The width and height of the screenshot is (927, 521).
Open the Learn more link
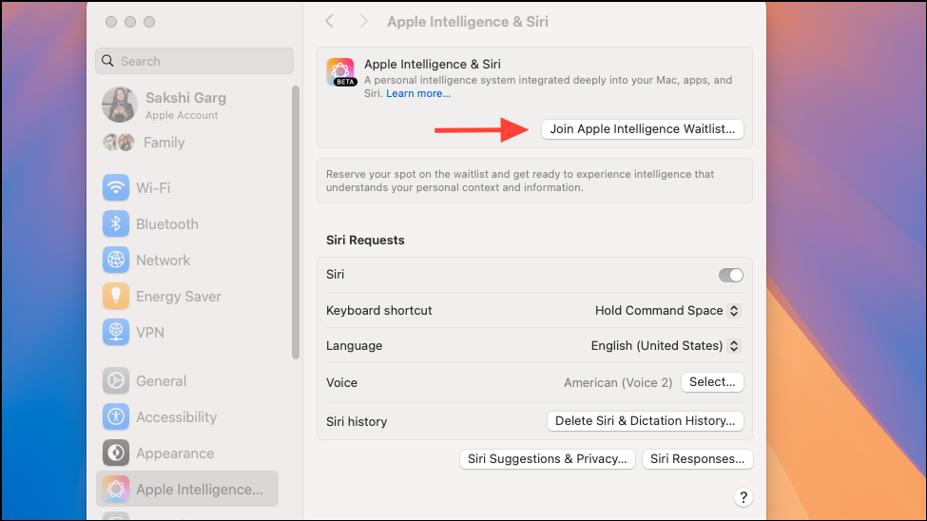(418, 93)
